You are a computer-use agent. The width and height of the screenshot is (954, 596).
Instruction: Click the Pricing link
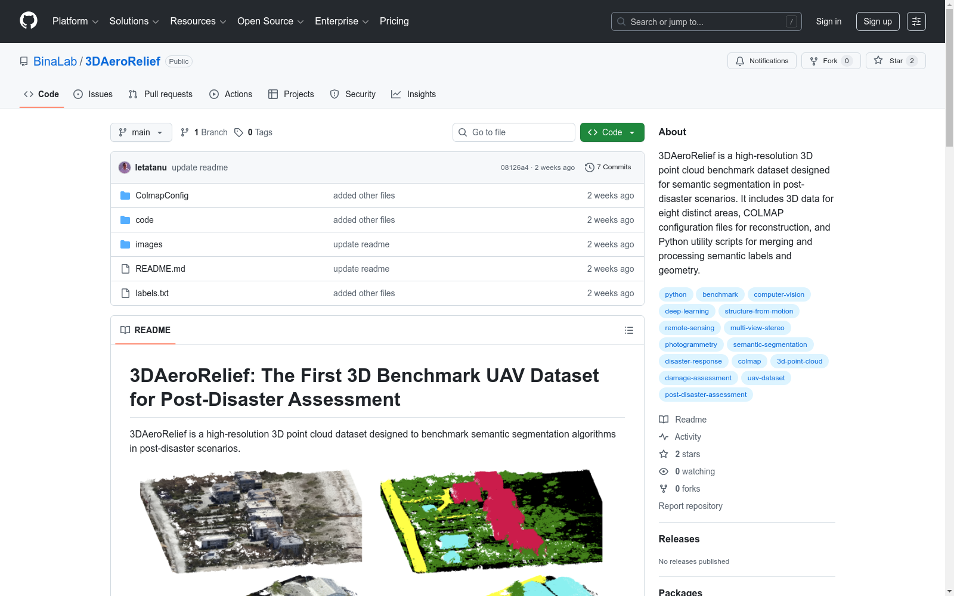click(x=394, y=21)
